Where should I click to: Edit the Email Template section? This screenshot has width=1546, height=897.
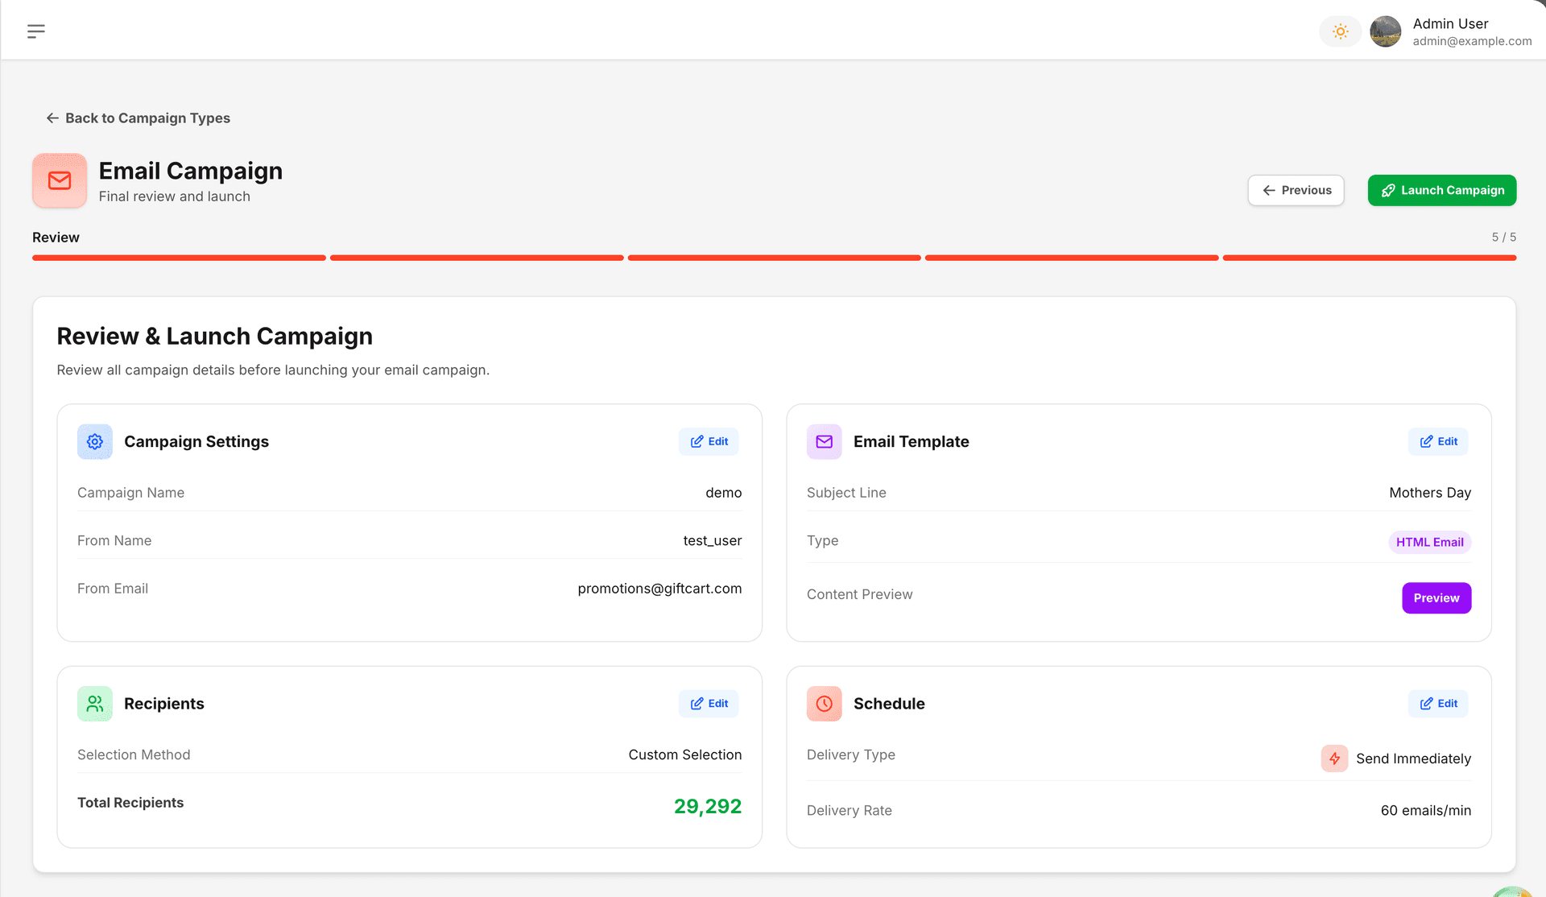click(x=1438, y=442)
